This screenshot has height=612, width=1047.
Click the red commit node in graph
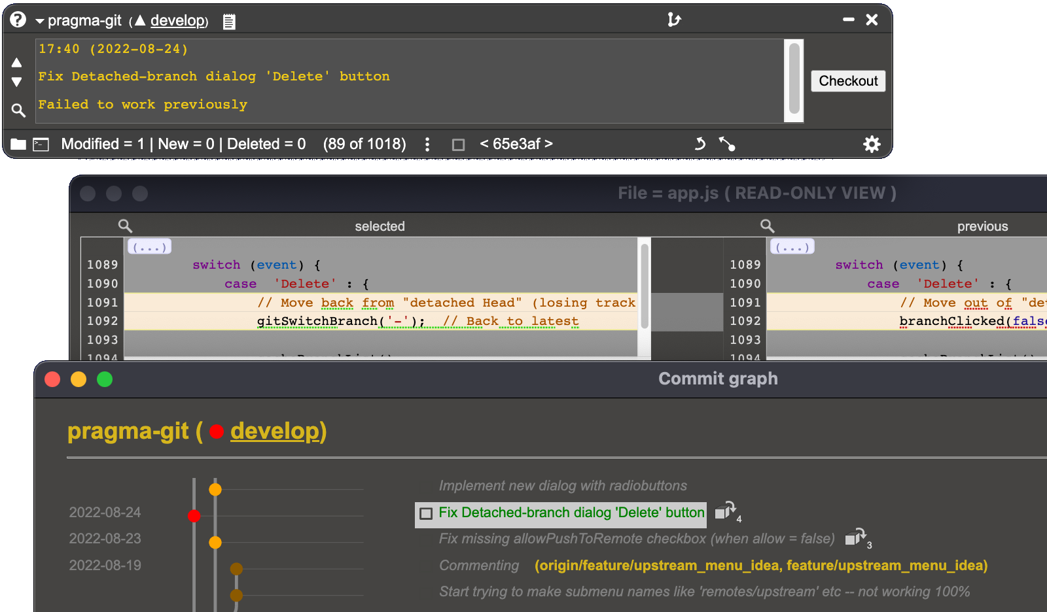point(194,516)
